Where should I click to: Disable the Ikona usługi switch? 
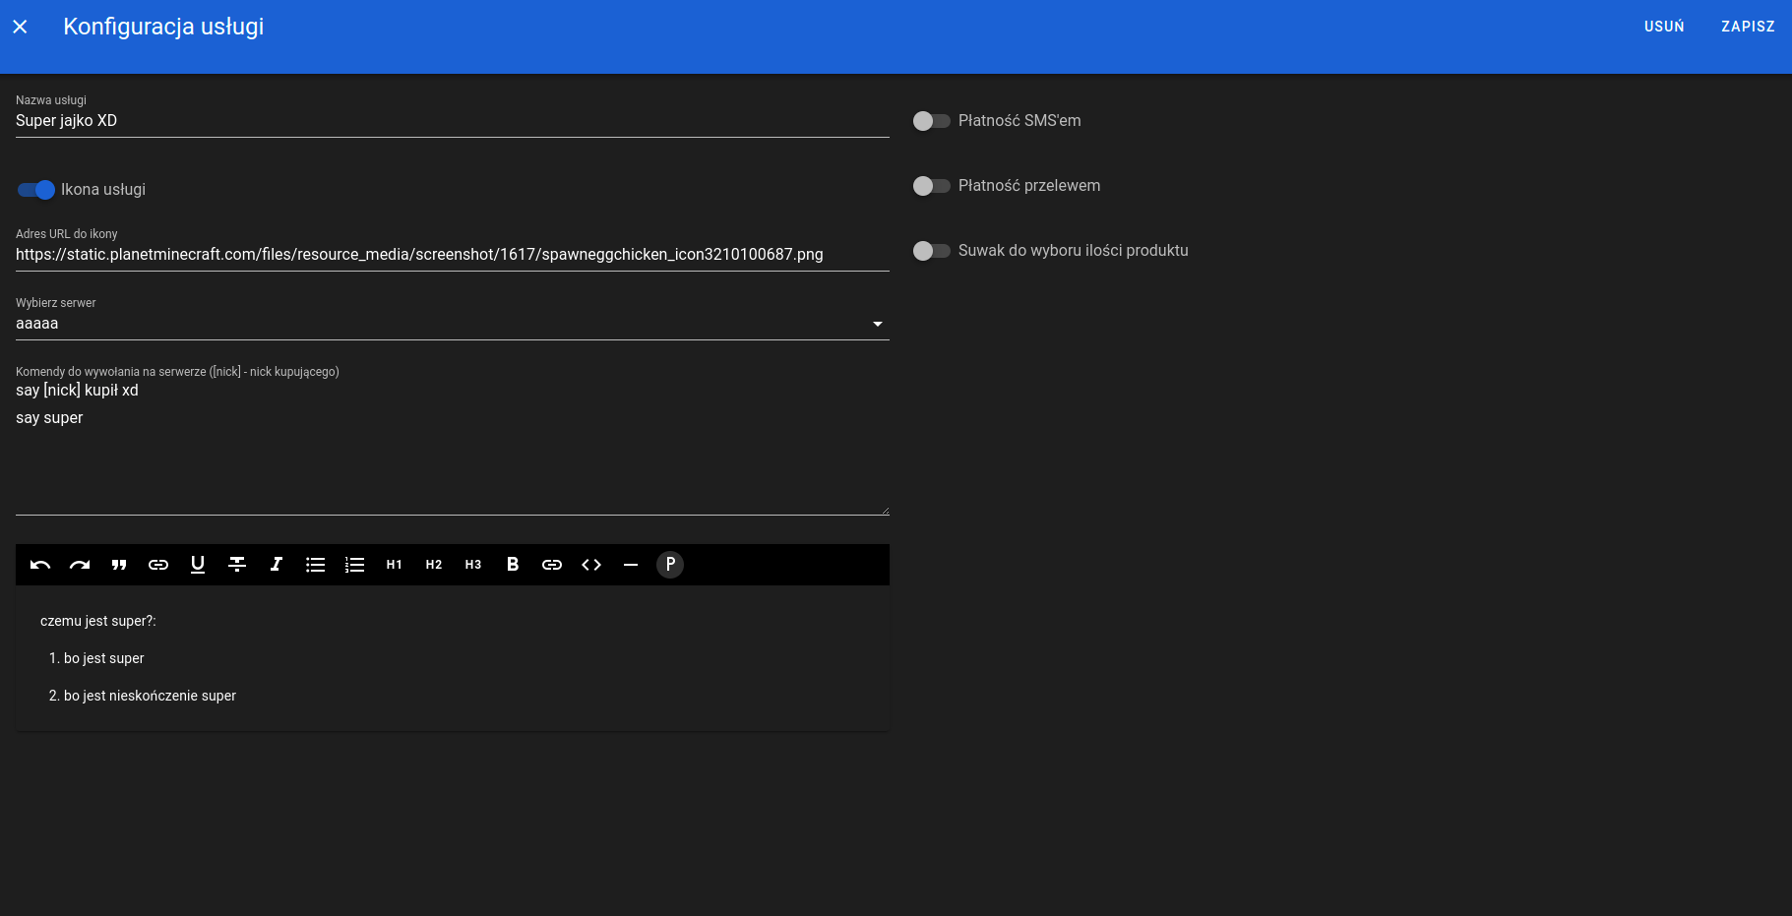click(36, 190)
